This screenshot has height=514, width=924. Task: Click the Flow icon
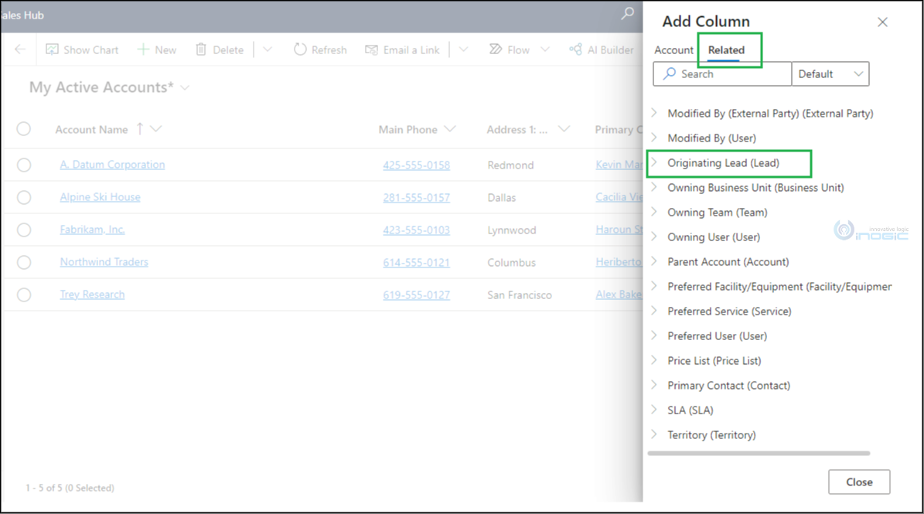point(496,49)
